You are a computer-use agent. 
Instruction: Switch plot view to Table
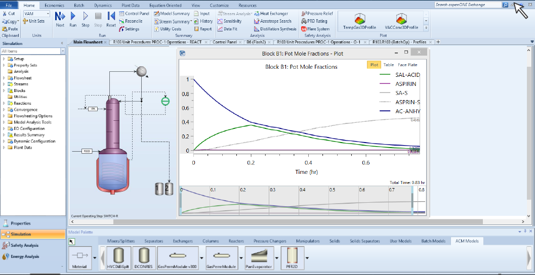click(388, 65)
